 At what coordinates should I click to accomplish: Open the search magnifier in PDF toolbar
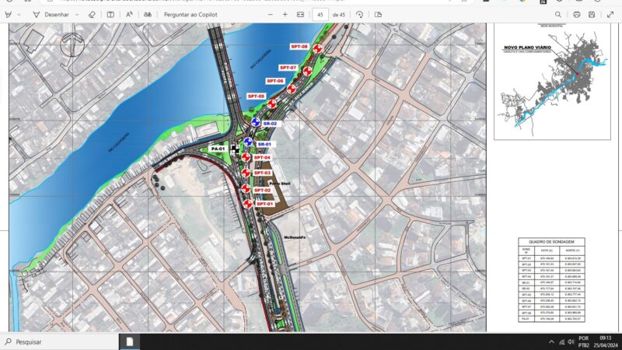(x=558, y=15)
